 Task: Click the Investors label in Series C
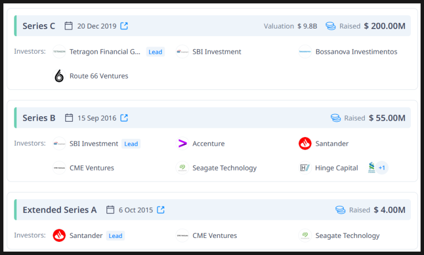pos(30,52)
